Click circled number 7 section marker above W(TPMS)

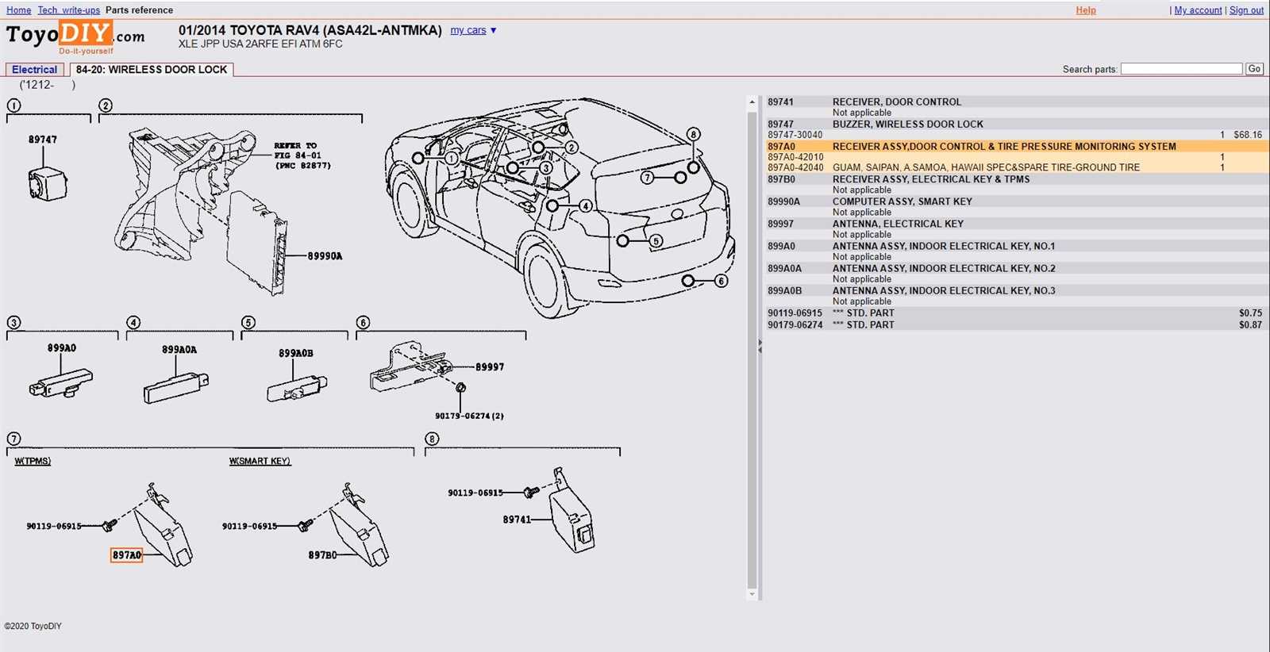[13, 439]
